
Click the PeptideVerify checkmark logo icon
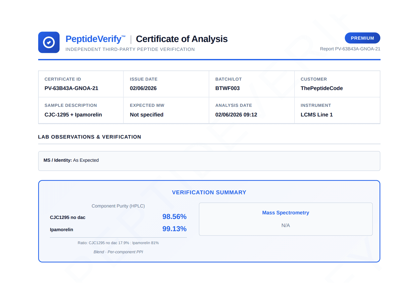(49, 42)
